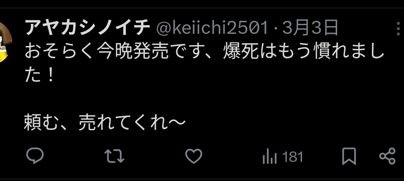Bookmark this post by アヤカシノイチ
This screenshot has width=404, height=181.
(x=349, y=156)
